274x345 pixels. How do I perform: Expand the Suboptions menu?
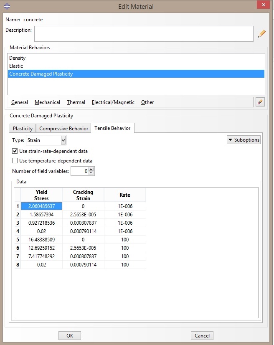coord(244,140)
